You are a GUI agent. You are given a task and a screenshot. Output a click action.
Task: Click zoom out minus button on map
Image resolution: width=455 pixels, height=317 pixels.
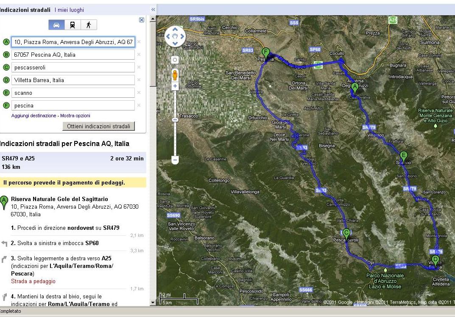point(175,160)
